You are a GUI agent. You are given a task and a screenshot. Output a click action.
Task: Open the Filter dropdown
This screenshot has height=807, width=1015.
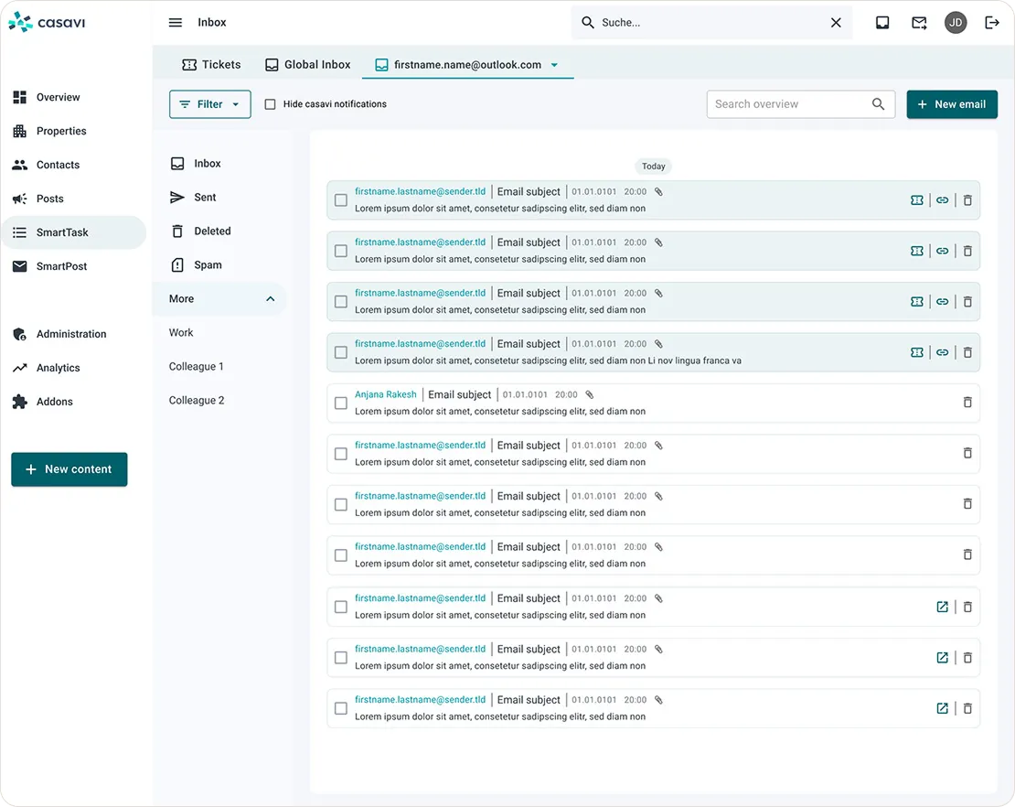(x=209, y=104)
